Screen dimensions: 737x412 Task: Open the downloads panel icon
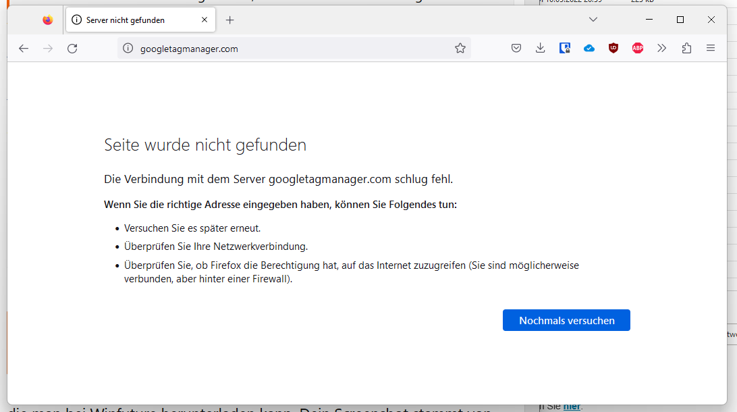click(x=541, y=48)
